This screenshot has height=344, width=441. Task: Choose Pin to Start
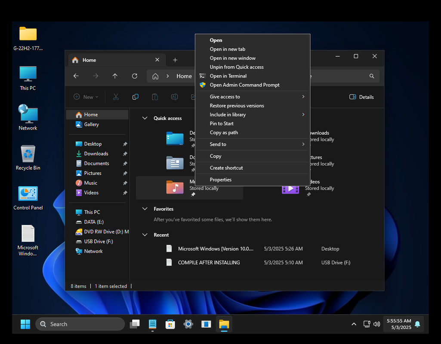click(x=253, y=124)
